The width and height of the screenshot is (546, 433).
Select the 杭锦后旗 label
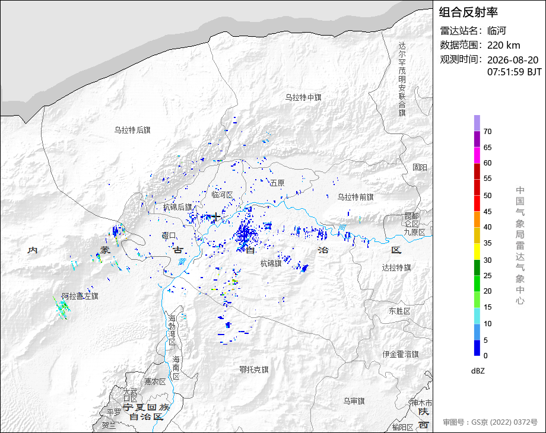pyautogui.click(x=177, y=207)
